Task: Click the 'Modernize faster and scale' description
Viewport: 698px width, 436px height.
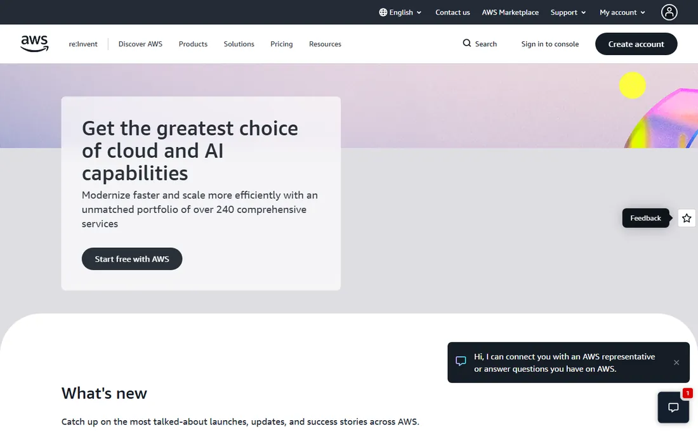Action: pyautogui.click(x=200, y=209)
